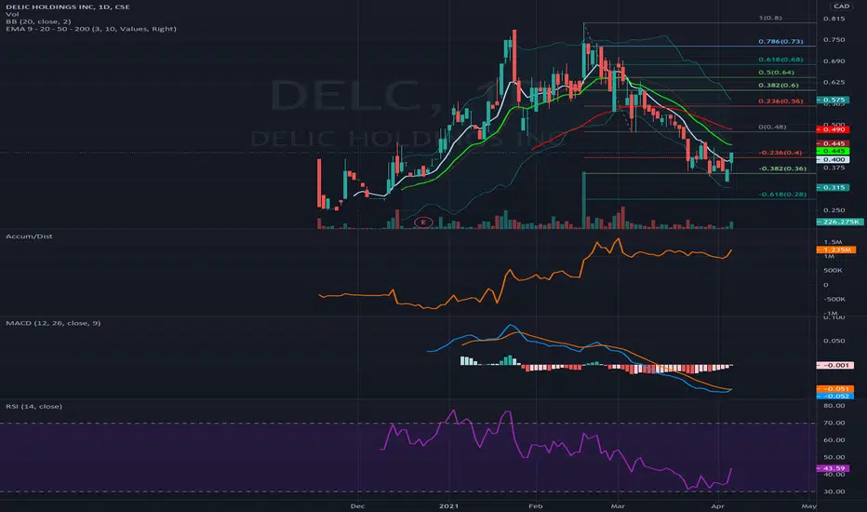Image resolution: width=867 pixels, height=512 pixels.
Task: Select the RSI (14, close) legend
Action: [x=33, y=406]
